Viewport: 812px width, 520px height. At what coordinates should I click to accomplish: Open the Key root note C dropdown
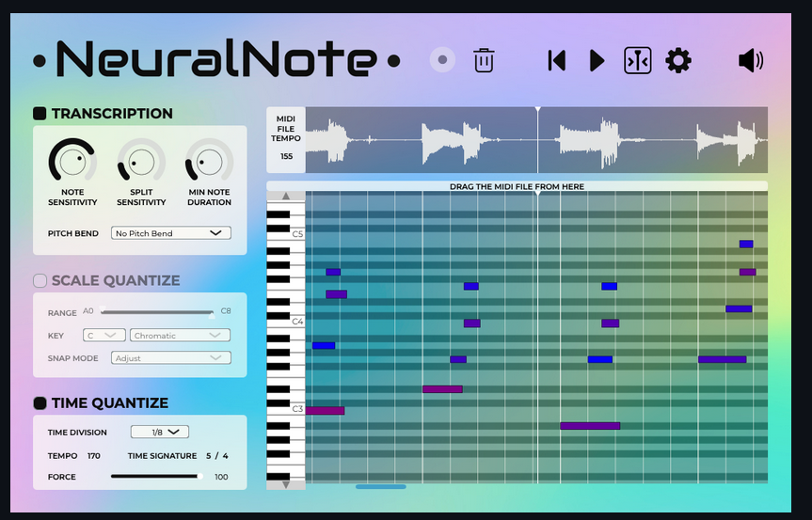pyautogui.click(x=104, y=336)
